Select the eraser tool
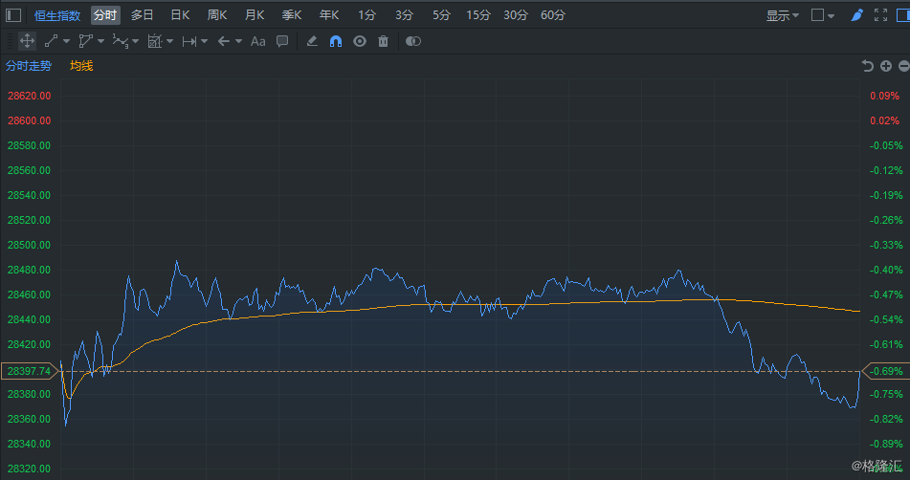 [x=312, y=41]
